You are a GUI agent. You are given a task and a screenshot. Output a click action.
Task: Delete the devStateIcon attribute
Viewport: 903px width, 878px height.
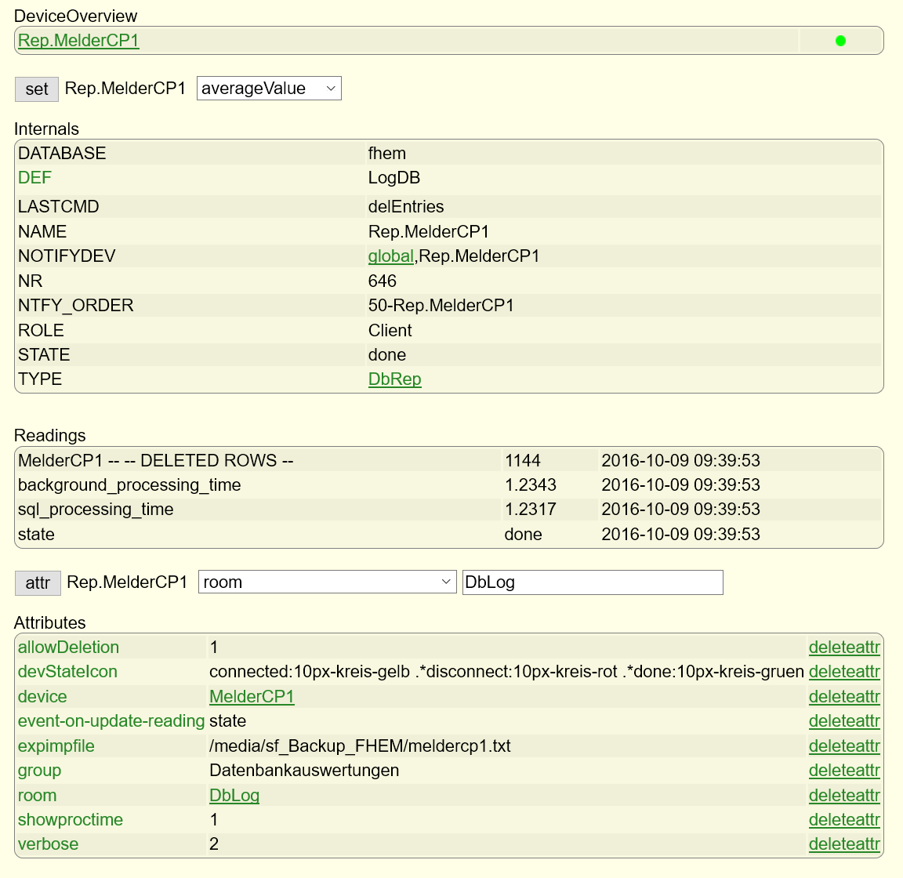[x=844, y=672]
